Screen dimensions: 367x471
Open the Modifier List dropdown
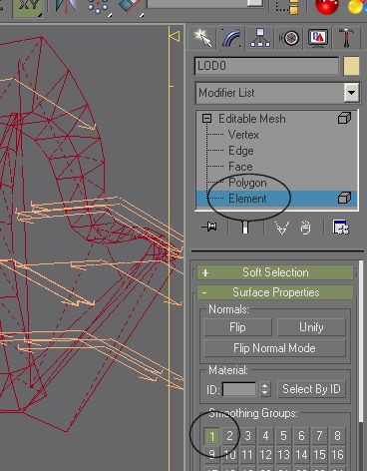pyautogui.click(x=277, y=93)
